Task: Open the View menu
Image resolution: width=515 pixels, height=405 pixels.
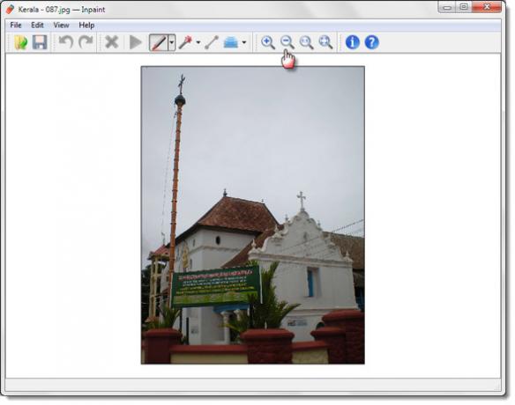Action: pos(61,26)
